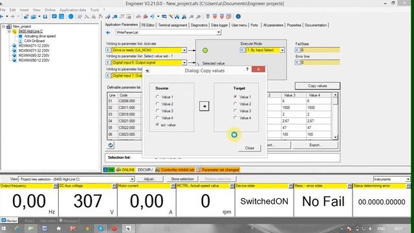Open Execute Mode By Input Select dropdown
Image resolution: width=414 pixels, height=233 pixels.
(282, 50)
